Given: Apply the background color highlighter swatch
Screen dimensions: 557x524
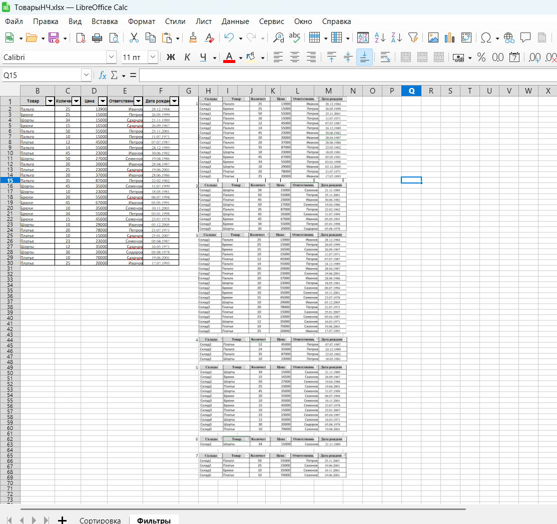Looking at the screenshot, I should point(251,57).
